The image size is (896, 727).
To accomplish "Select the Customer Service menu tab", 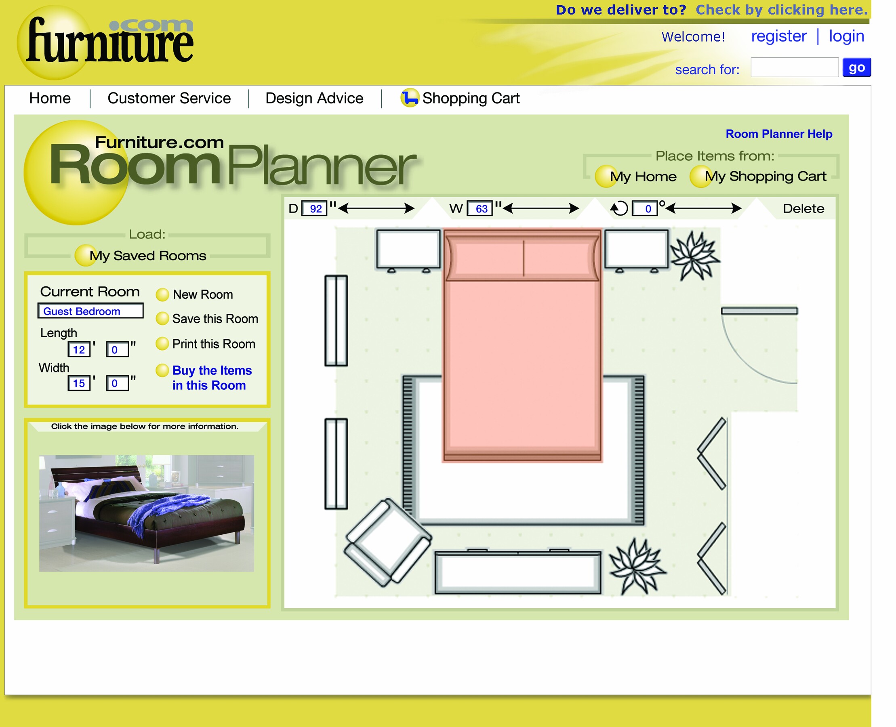I will [168, 97].
